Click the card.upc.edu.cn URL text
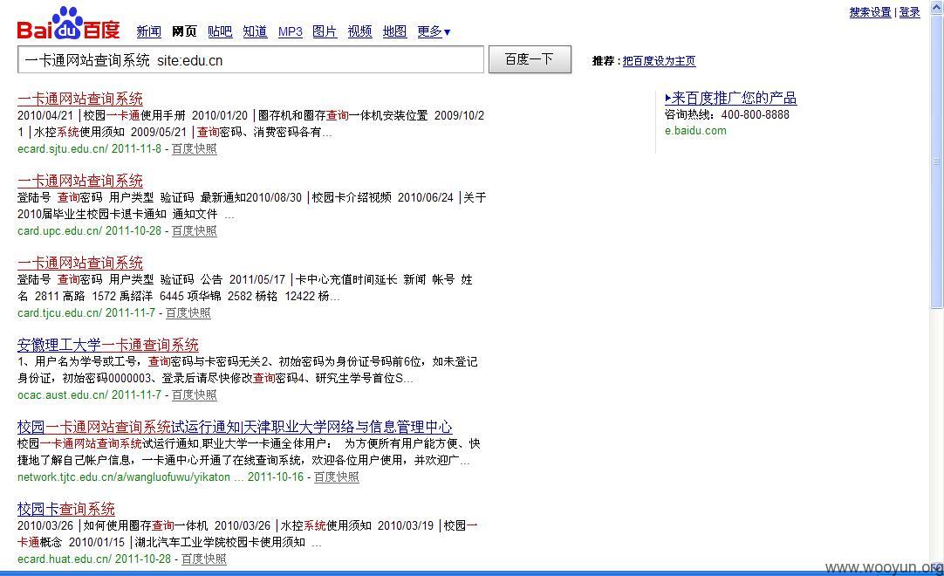This screenshot has height=576, width=944. pyautogui.click(x=59, y=230)
